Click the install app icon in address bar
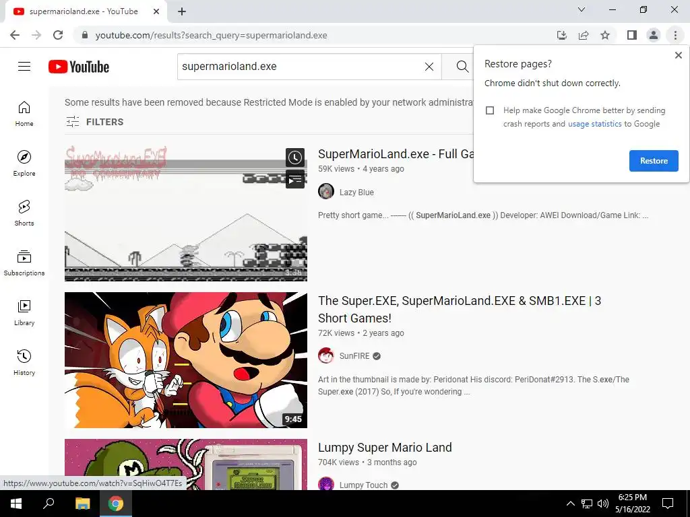This screenshot has width=690, height=517. (x=561, y=35)
